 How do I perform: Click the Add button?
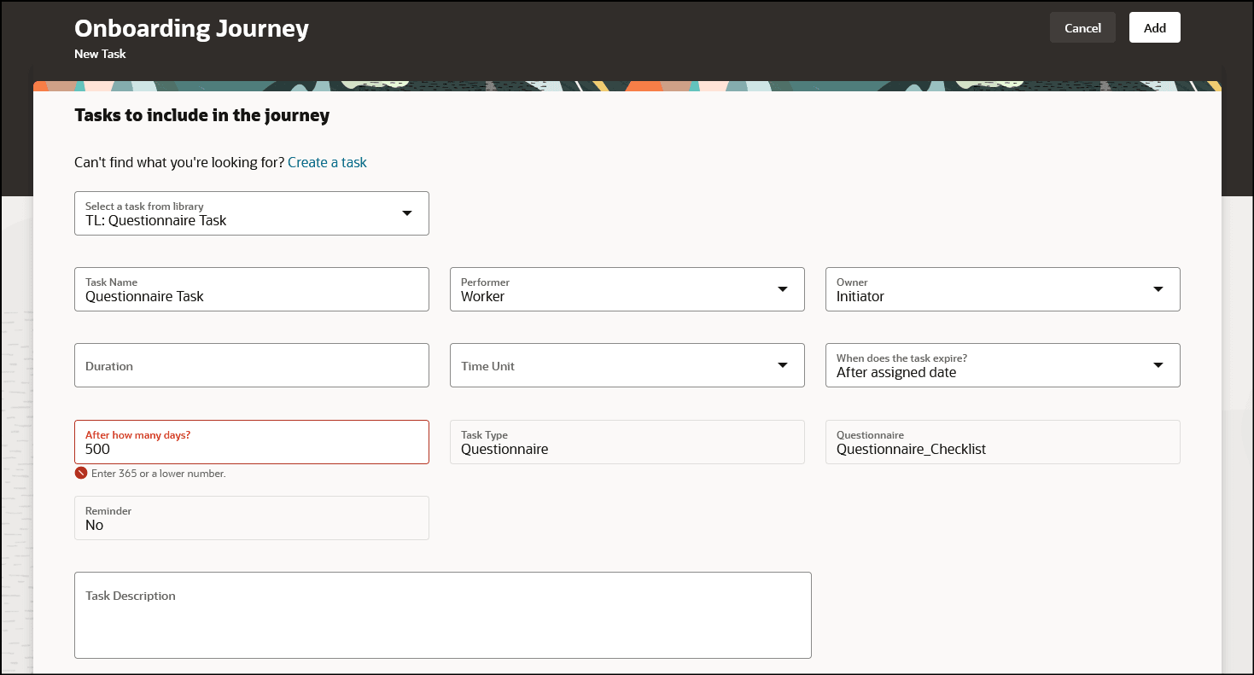pyautogui.click(x=1155, y=27)
